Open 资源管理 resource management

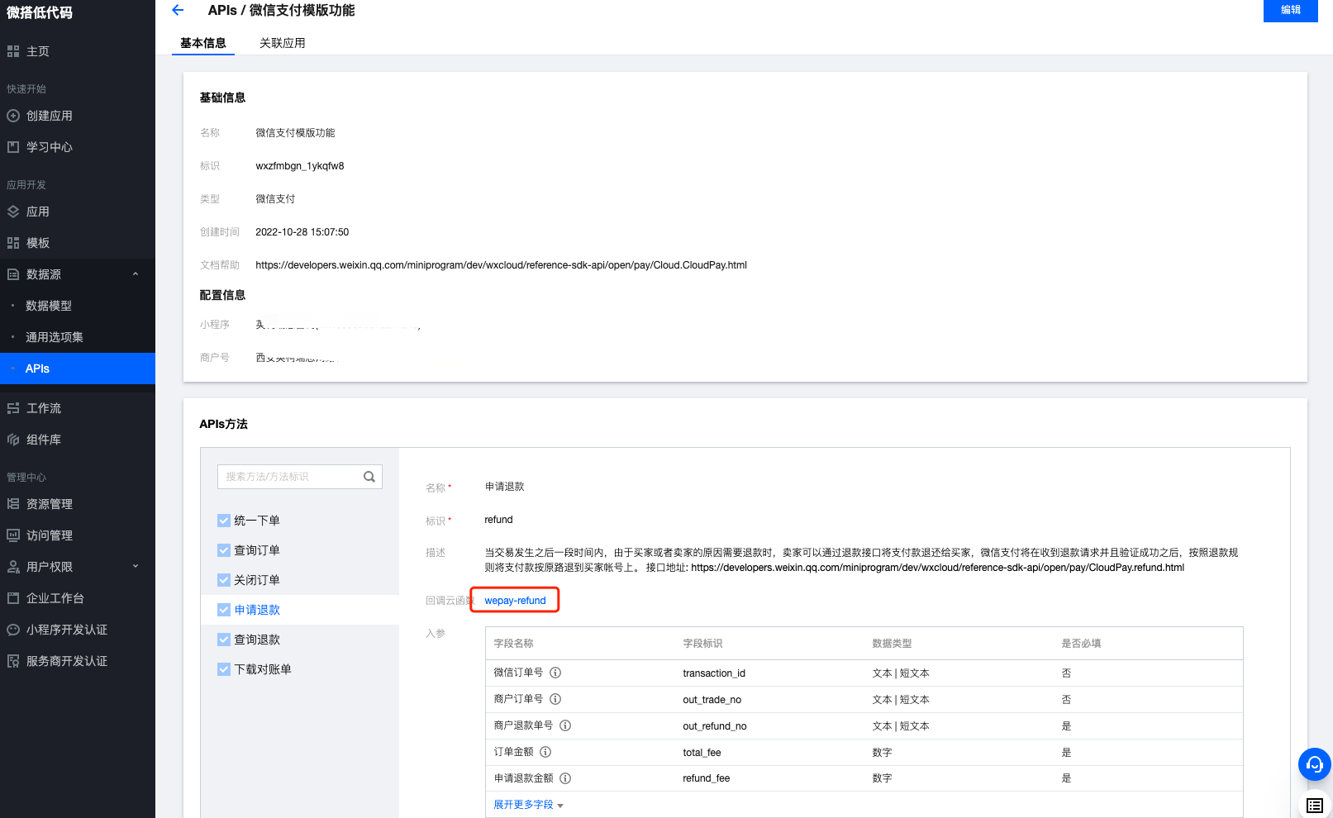(x=50, y=503)
